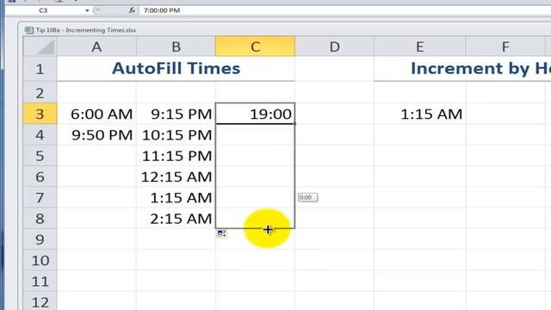Select column A header

[96, 46]
